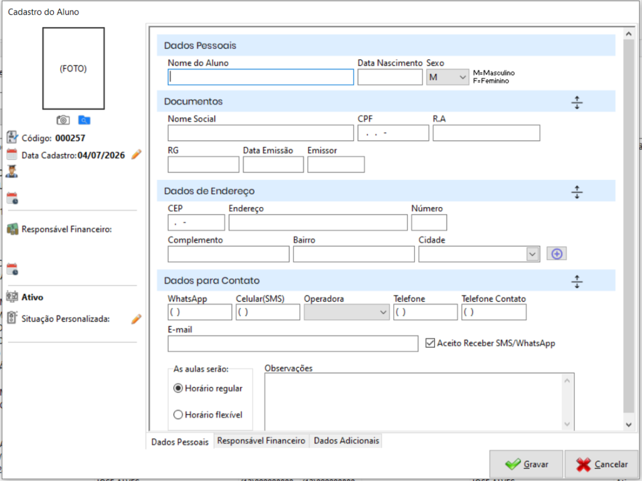Click the date value 04/07/2026
This screenshot has width=642, height=481.
click(x=101, y=156)
